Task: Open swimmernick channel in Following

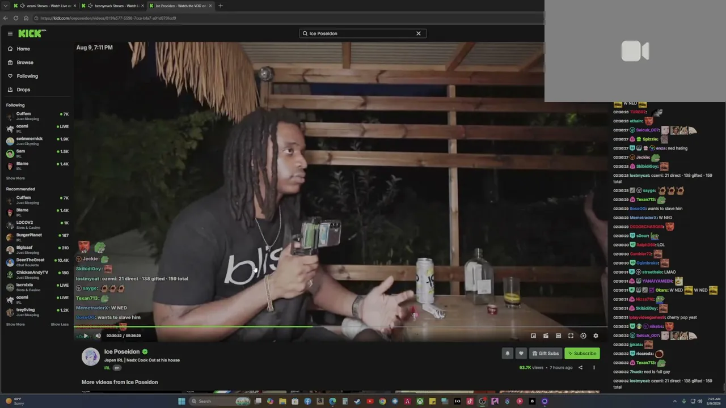Action: coord(37,141)
